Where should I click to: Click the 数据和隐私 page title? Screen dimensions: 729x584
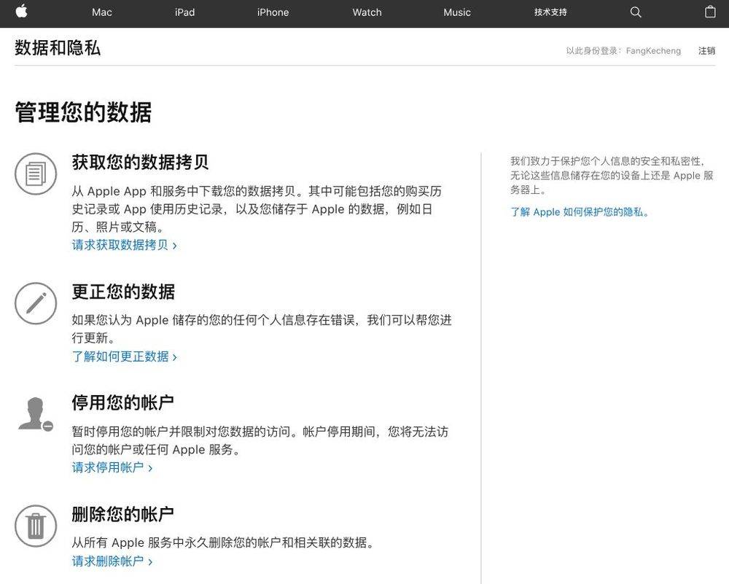click(x=58, y=48)
